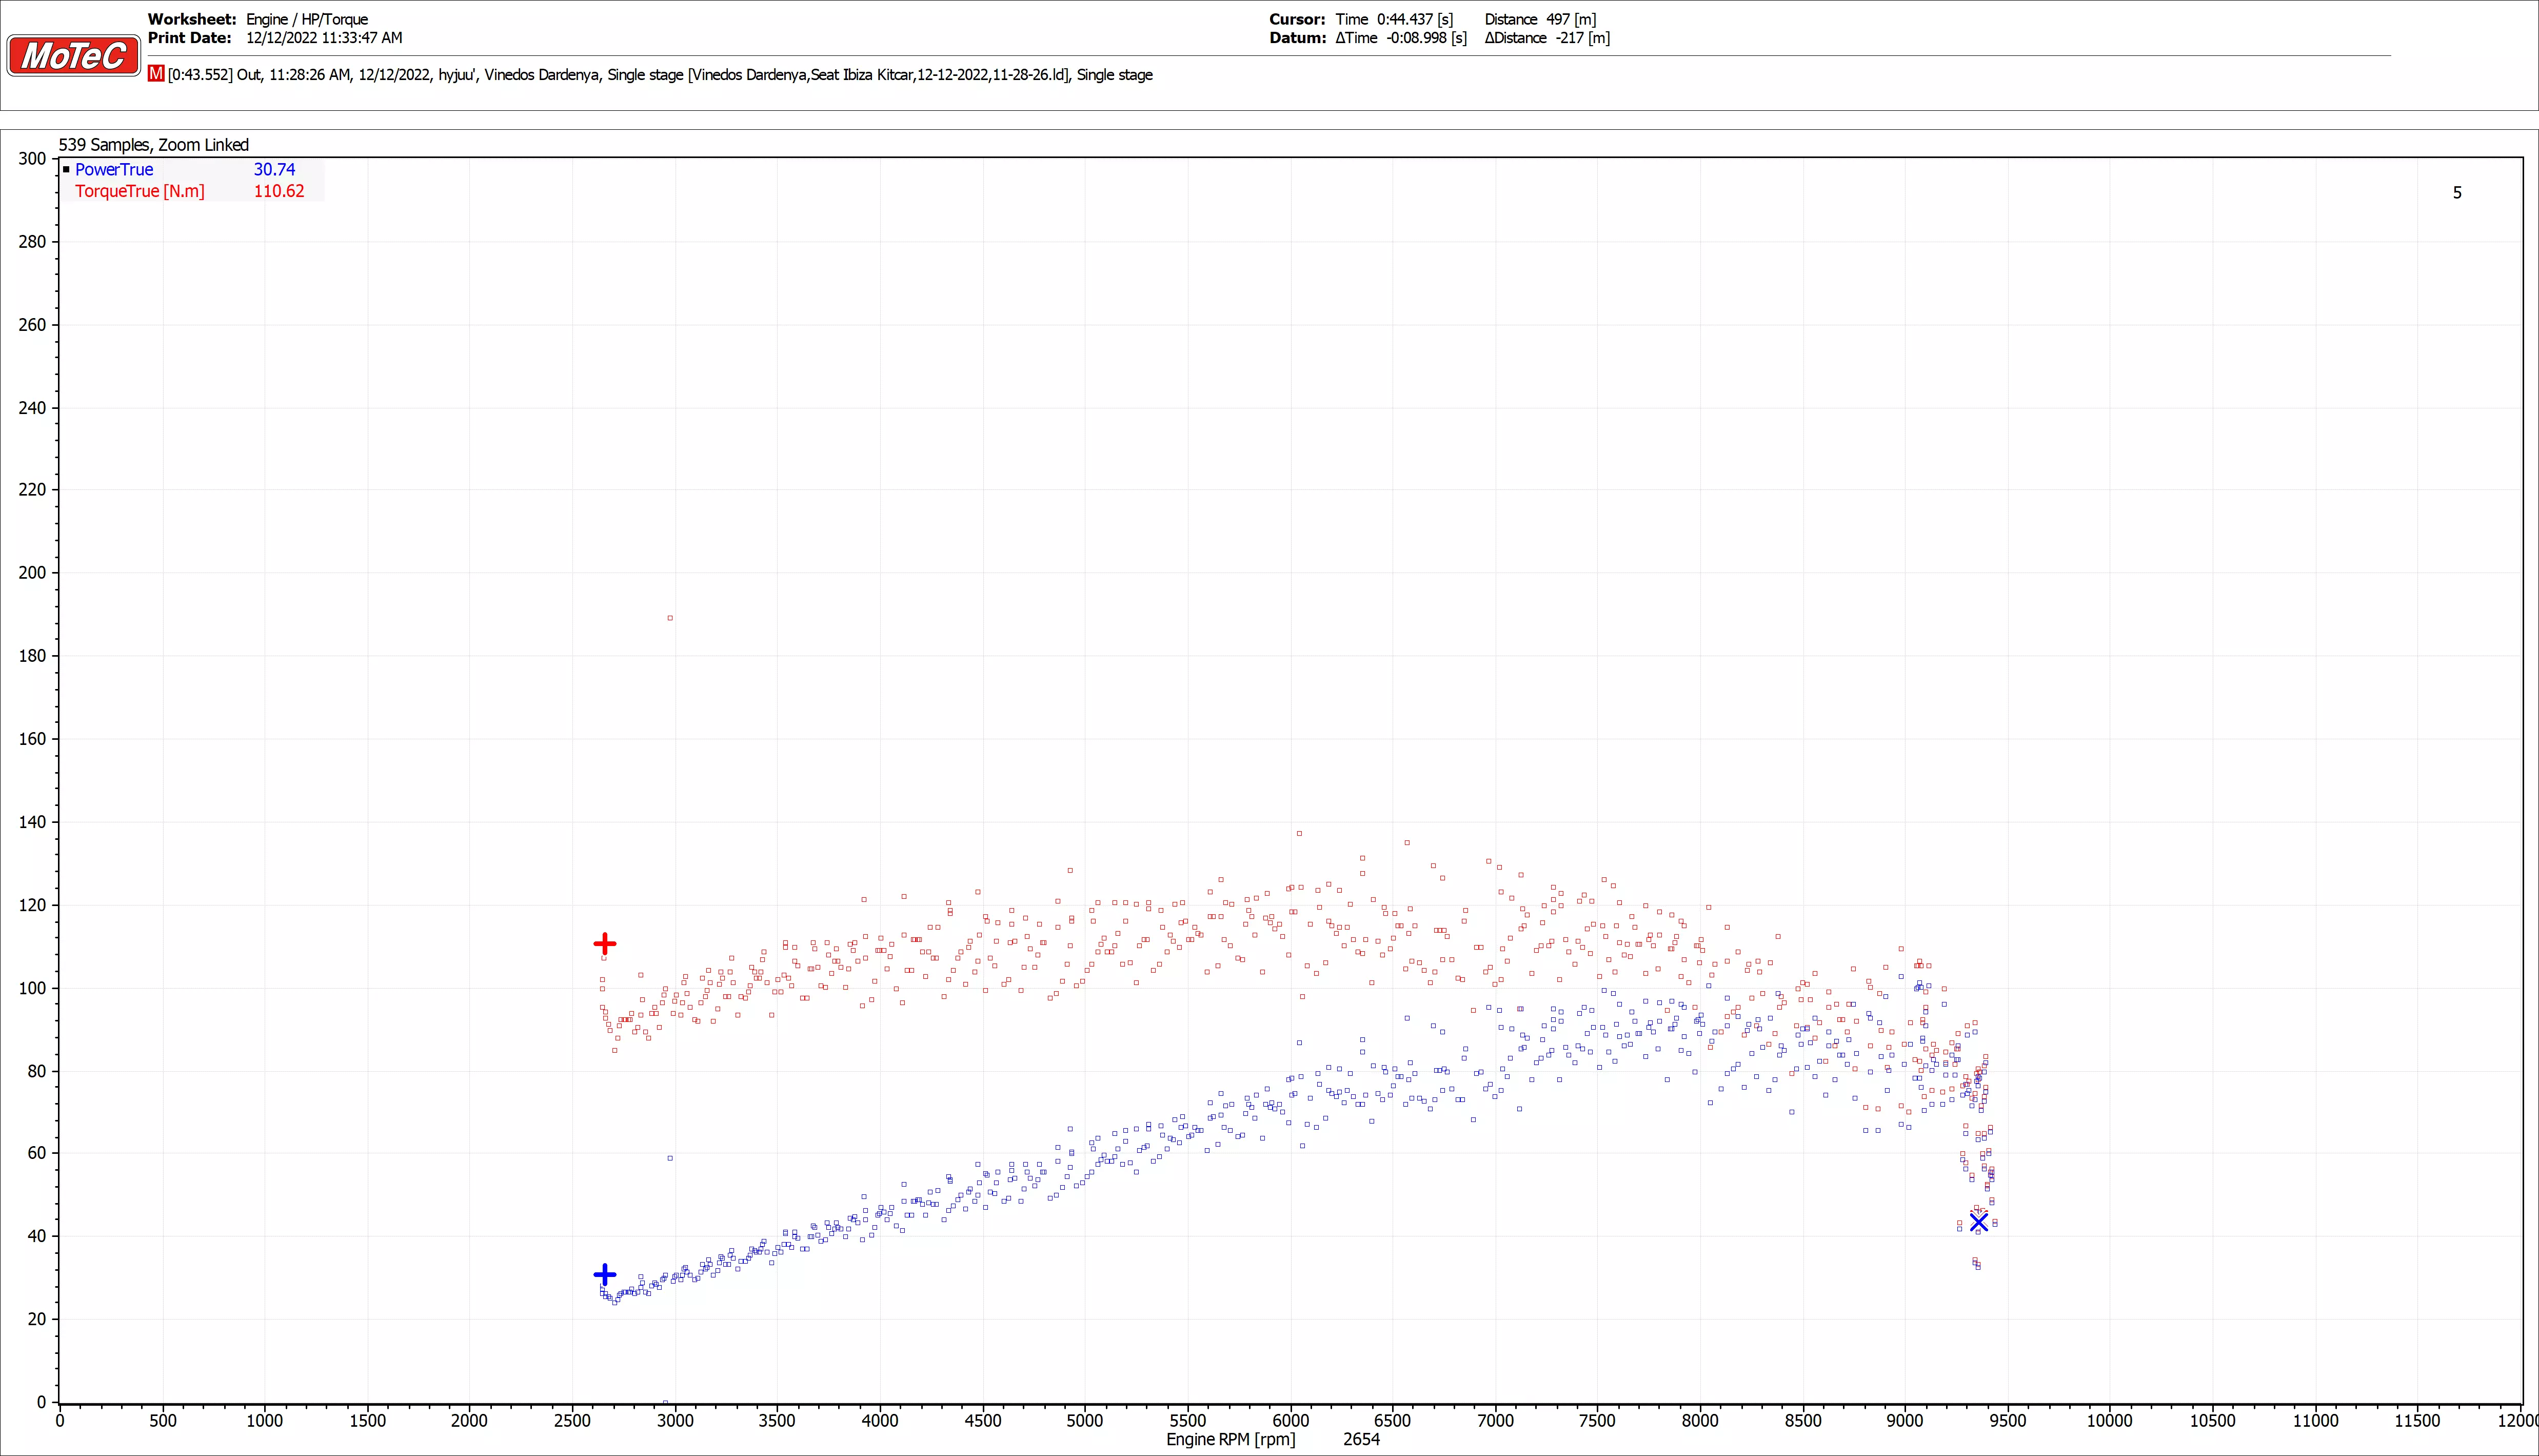Click the TorqueTrue value 110.62
Screen dimensions: 2539x1456
tap(278, 191)
